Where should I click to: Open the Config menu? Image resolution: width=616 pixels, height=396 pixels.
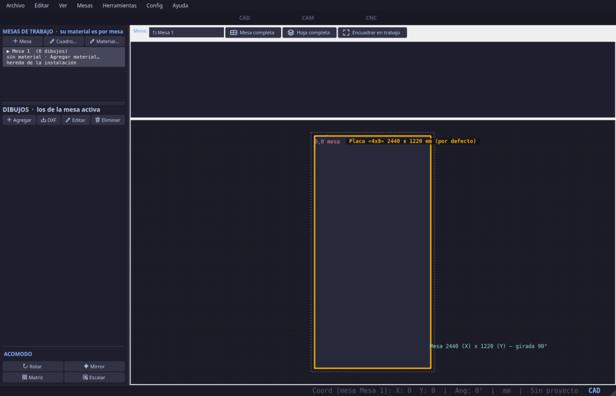coord(155,6)
